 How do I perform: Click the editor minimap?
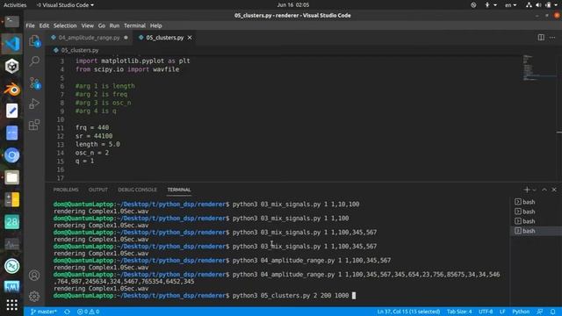pos(538,68)
